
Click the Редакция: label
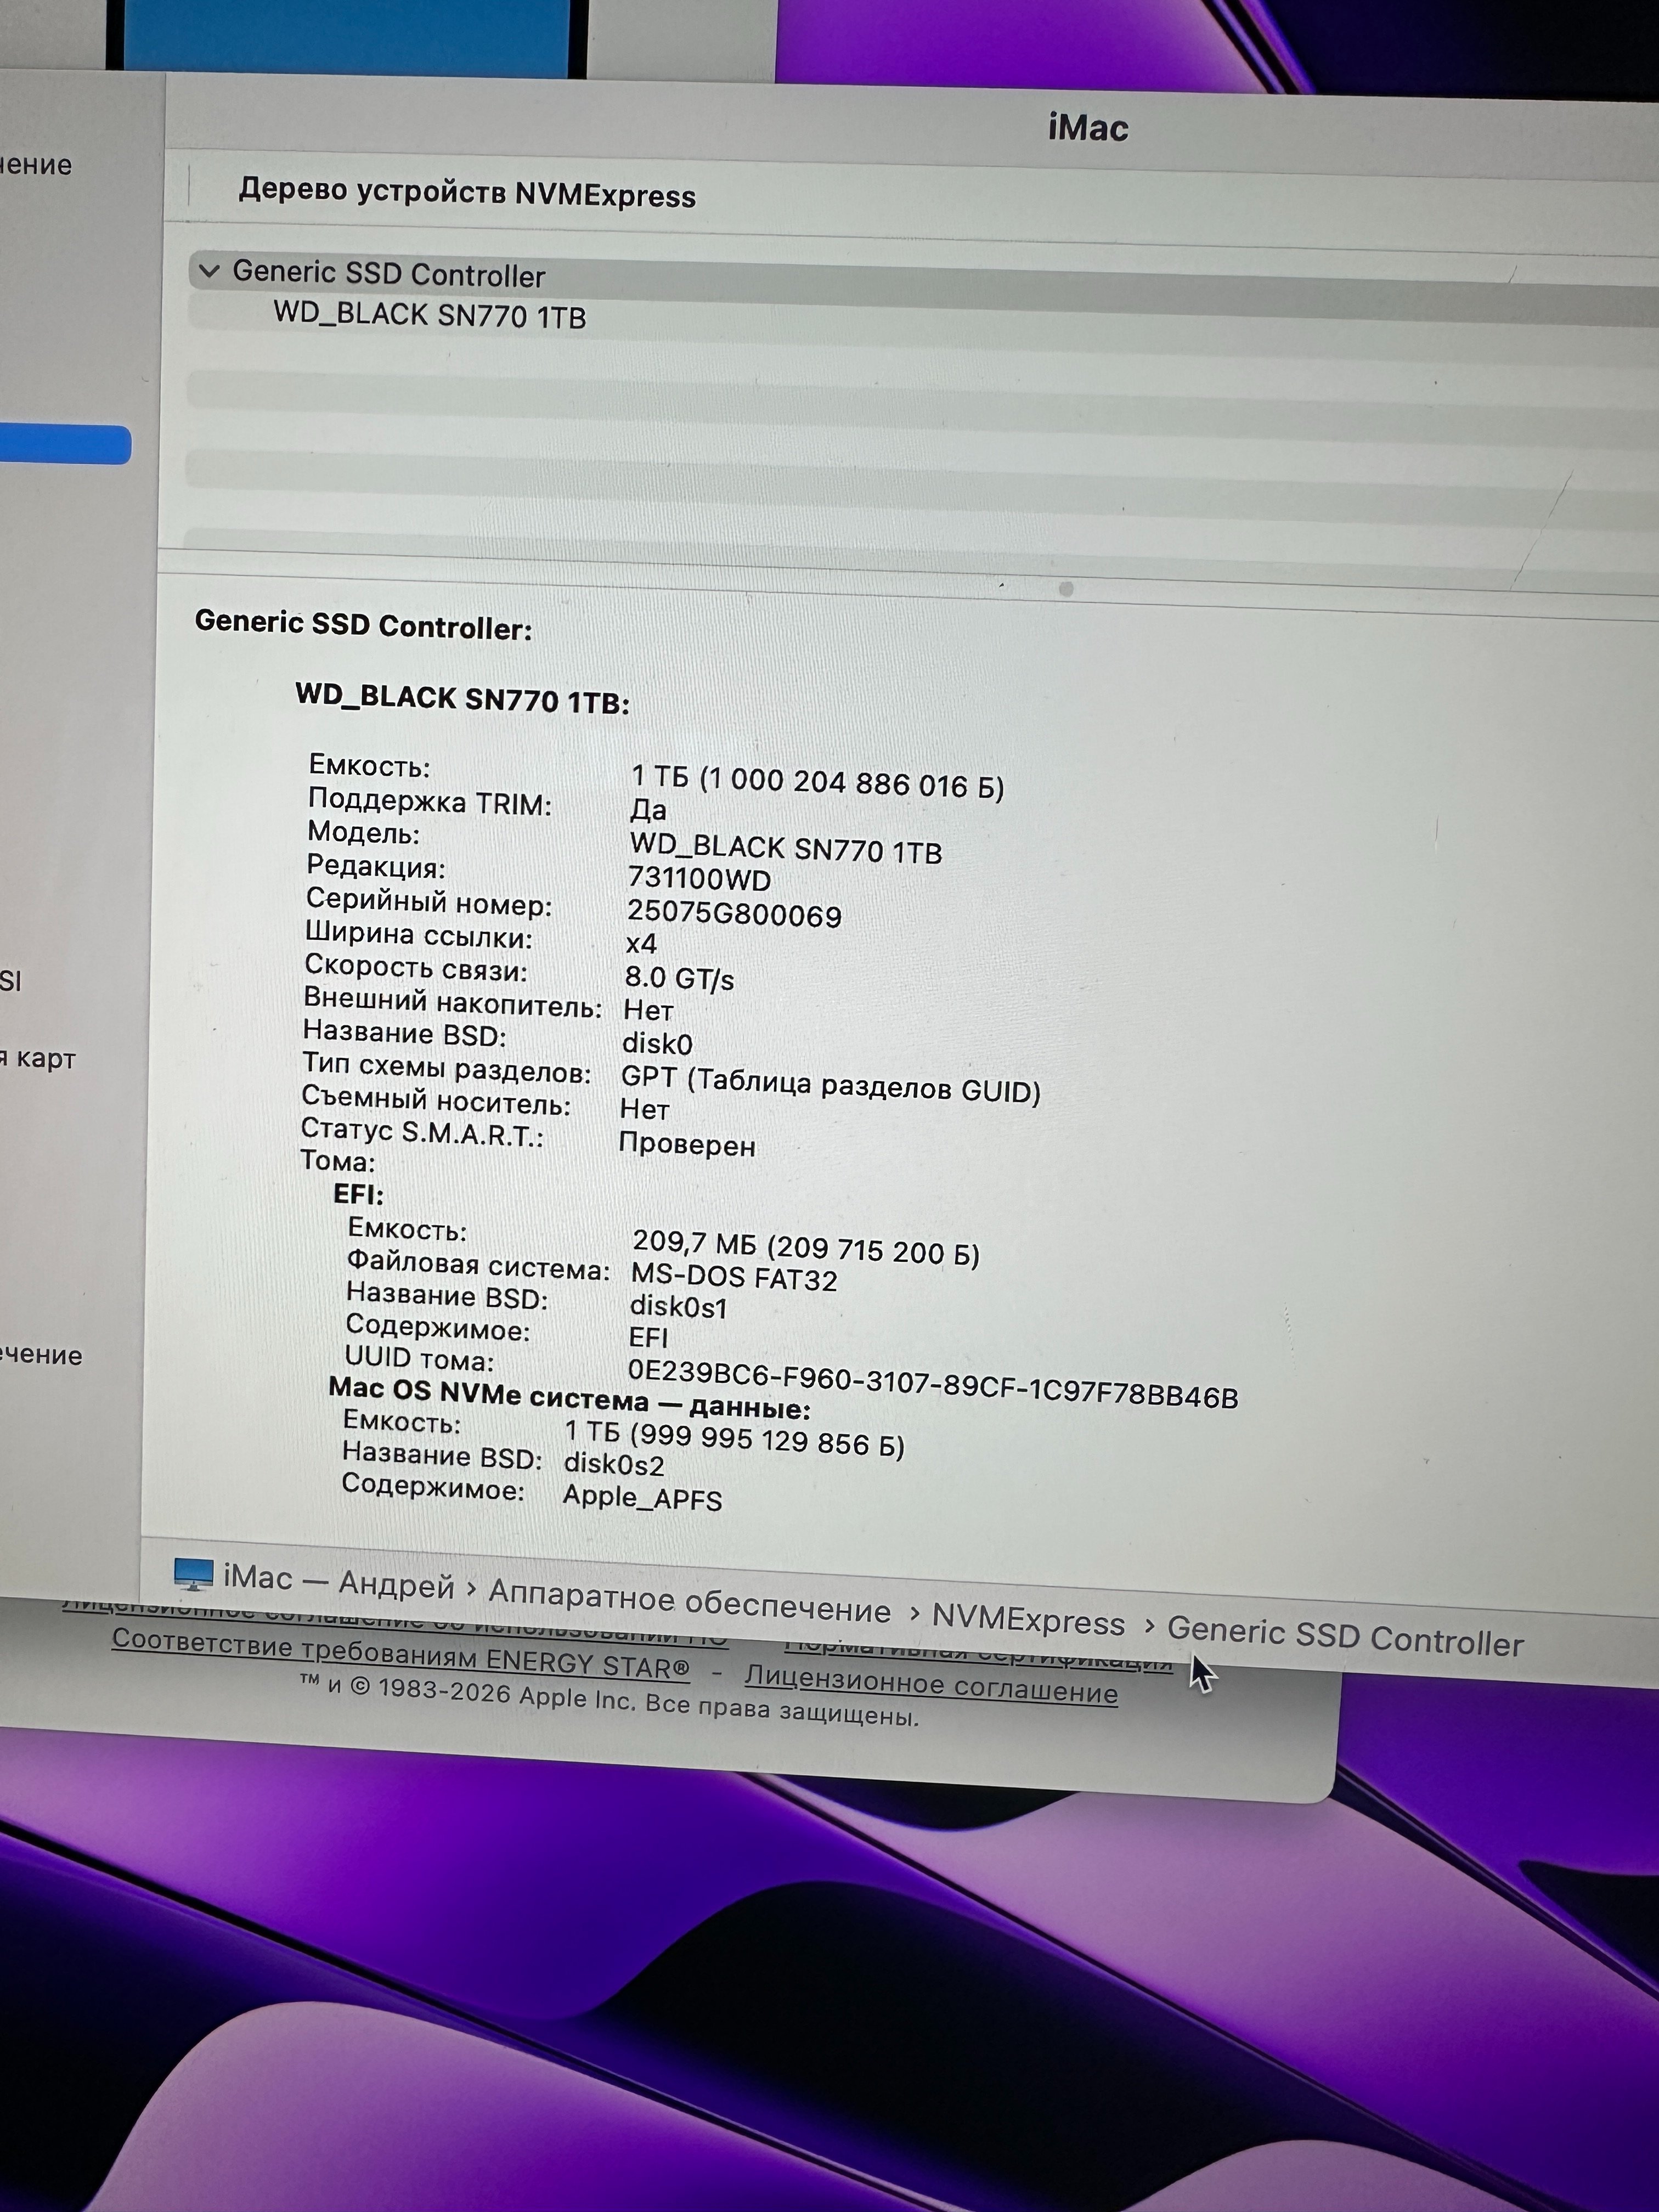pos(375,866)
